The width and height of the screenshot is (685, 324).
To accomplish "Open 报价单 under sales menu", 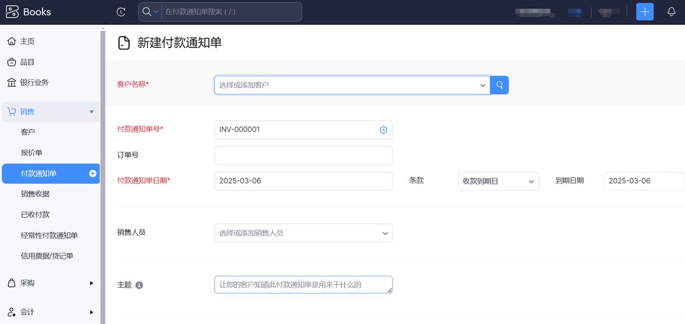I will point(31,153).
